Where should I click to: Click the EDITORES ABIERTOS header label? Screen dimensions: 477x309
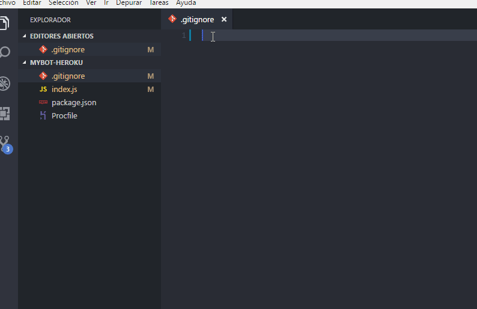(62, 36)
